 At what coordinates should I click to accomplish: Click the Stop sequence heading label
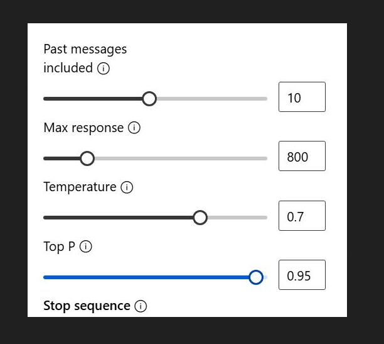click(87, 306)
